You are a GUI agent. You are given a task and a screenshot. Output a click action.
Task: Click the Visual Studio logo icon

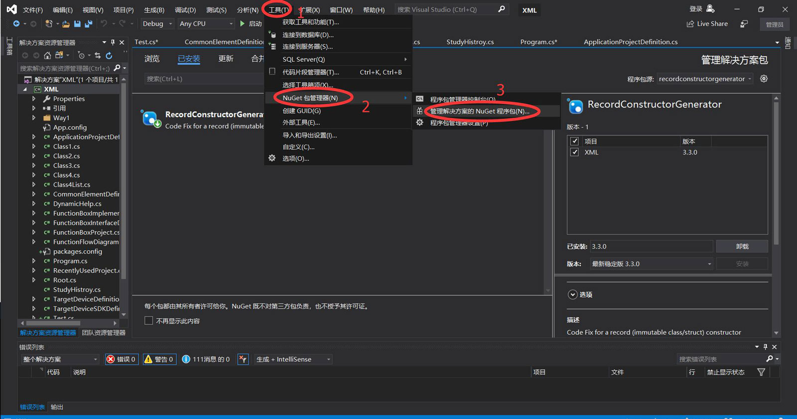(11, 9)
